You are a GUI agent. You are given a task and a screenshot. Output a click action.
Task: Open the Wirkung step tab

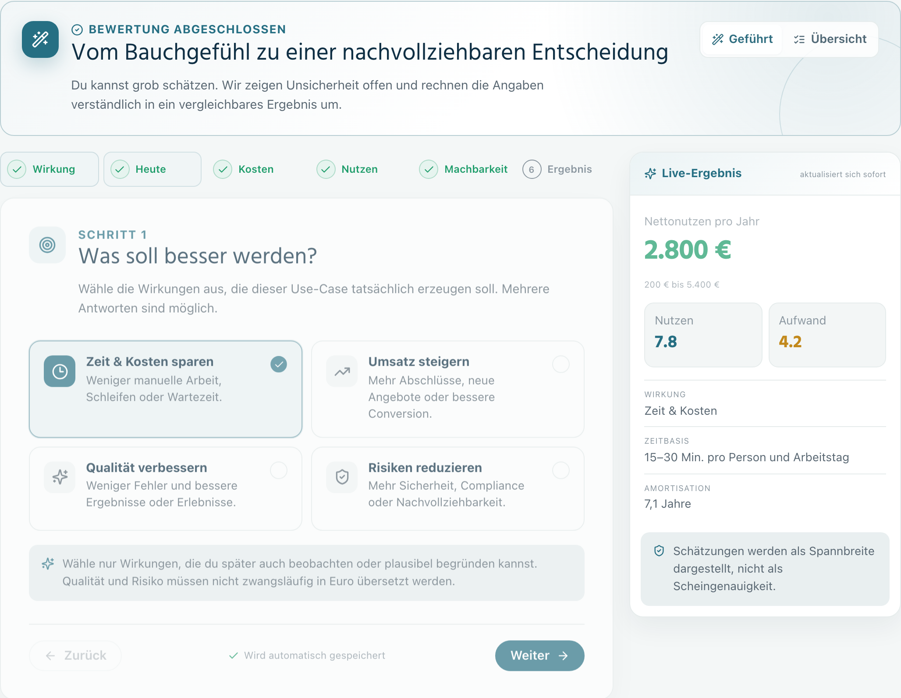click(x=50, y=169)
